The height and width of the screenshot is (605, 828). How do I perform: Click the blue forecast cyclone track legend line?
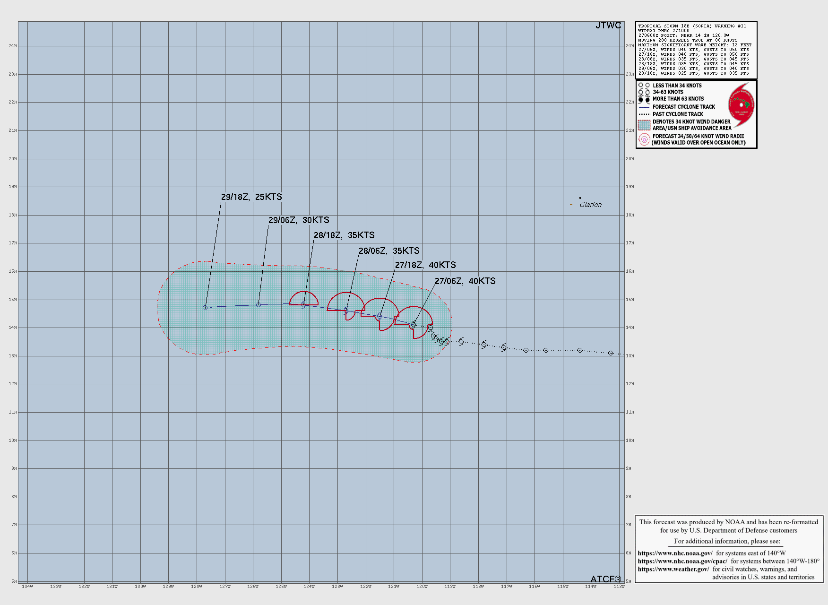point(644,107)
